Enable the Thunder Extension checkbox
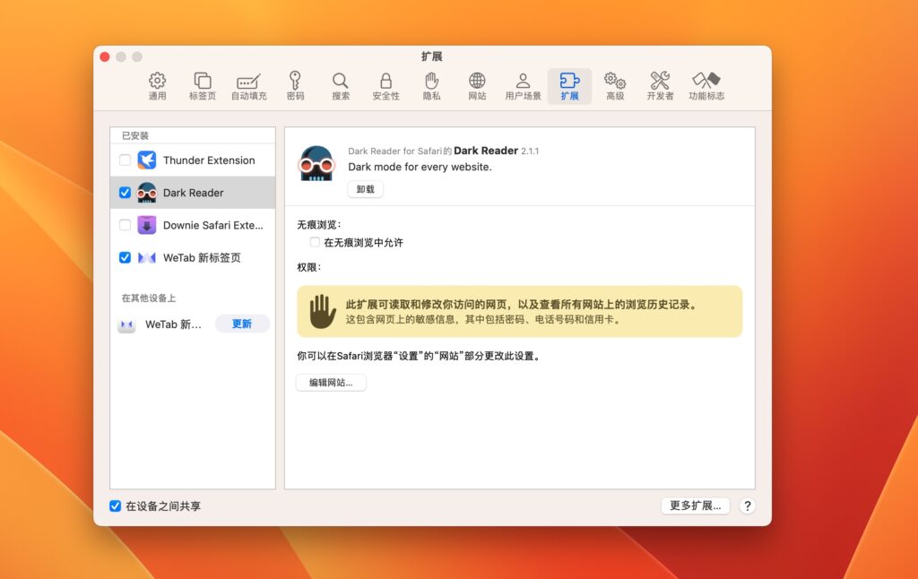The image size is (918, 579). coord(125,160)
